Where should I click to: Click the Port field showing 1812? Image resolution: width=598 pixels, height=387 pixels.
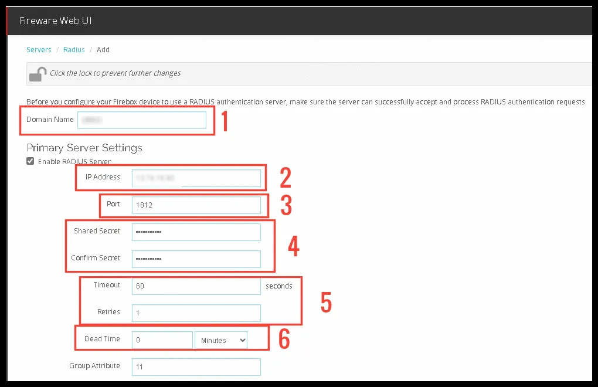coord(196,205)
